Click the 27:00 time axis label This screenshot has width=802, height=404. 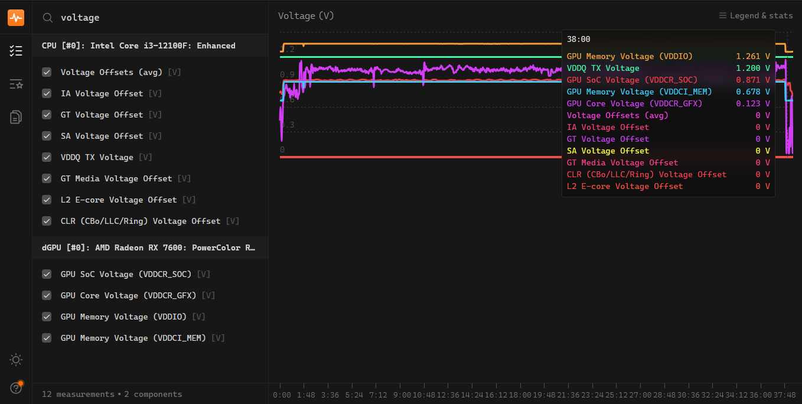tap(640, 395)
